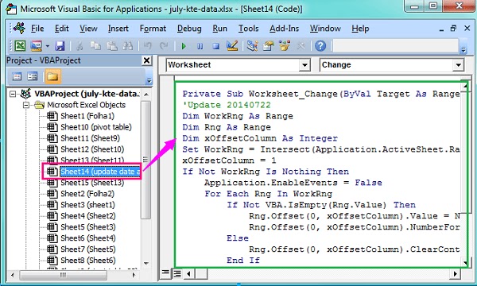This screenshot has width=477, height=286.
Task: Click the Cut scissors icon
Action: 79,46
